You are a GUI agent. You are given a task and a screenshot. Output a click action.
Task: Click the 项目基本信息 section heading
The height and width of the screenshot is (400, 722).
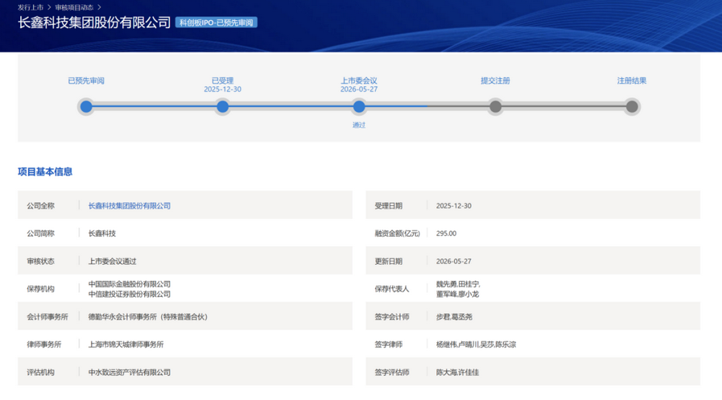point(45,172)
